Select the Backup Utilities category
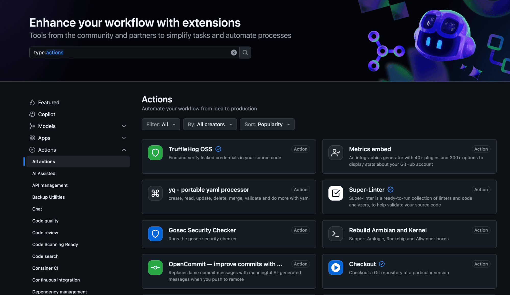This screenshot has height=295, width=510. click(48, 197)
